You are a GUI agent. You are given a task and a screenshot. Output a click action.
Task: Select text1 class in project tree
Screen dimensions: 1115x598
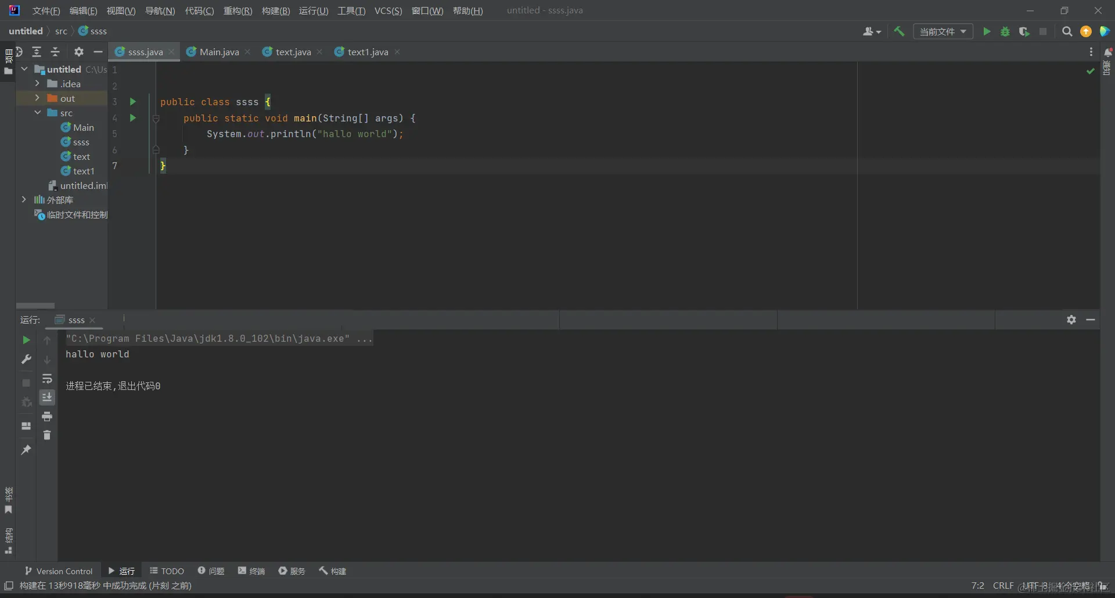point(77,171)
